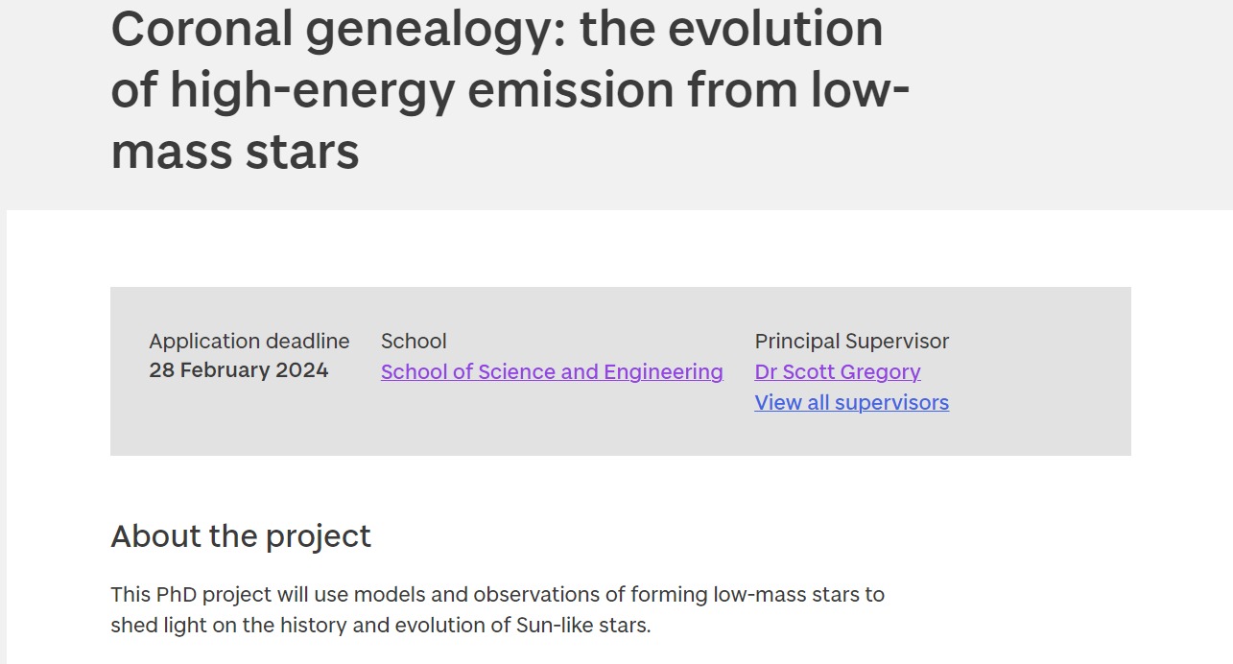Click the paragraph line starting 'This PhD project'
1233x664 pixels.
497,595
